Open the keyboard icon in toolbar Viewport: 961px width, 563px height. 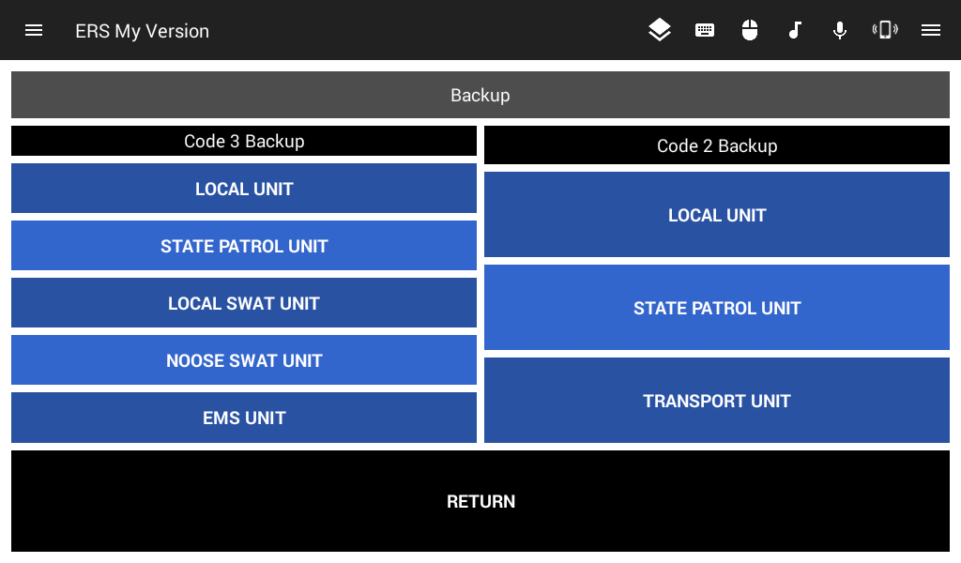point(705,30)
